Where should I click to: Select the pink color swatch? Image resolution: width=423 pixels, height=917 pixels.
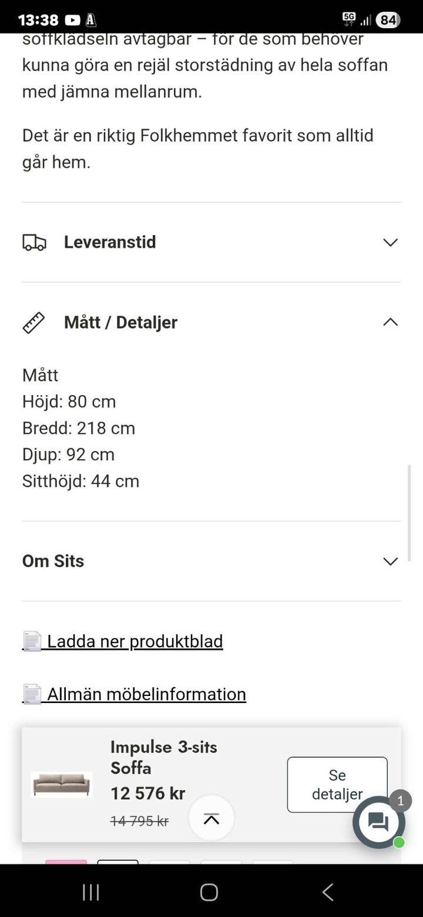[x=66, y=862]
